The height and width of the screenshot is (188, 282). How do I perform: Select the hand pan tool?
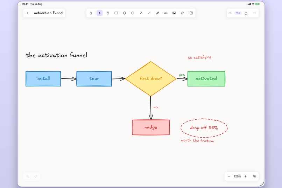point(108,13)
